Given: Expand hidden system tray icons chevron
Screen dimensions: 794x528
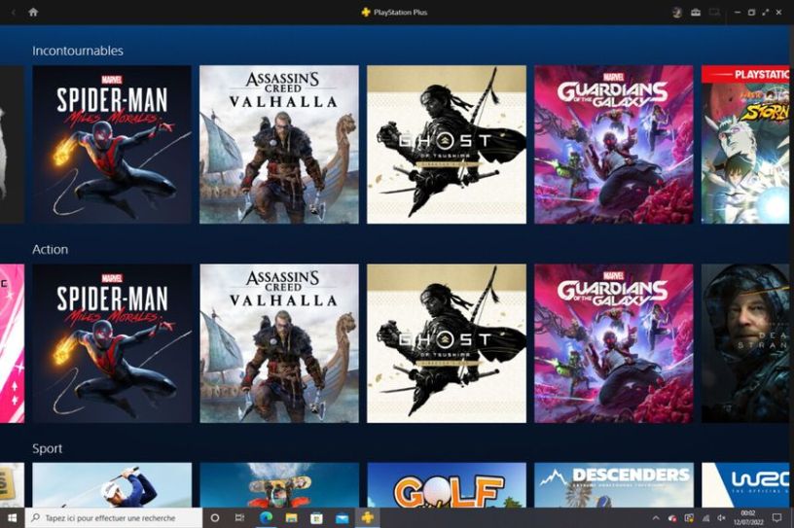Looking at the screenshot, I should (655, 518).
